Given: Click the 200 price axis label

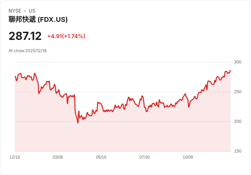Looking at the screenshot, I should [238, 121].
